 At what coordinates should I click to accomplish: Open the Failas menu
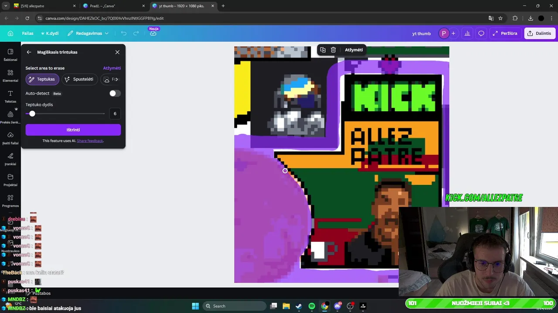27,33
